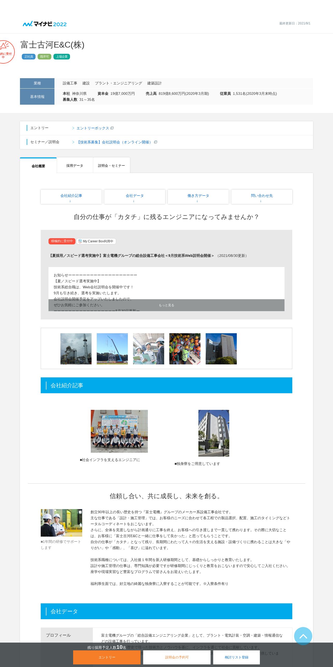The height and width of the screenshot is (667, 333).
Task: Open the power plant chimney thumbnail
Action: (76, 349)
